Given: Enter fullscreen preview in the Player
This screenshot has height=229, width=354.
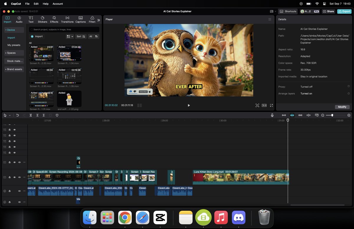Looking at the screenshot, I should (x=271, y=105).
